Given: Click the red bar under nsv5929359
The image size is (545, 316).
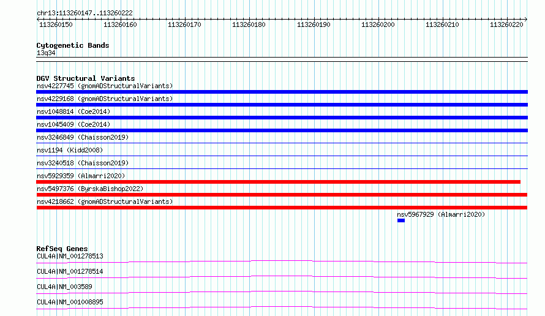Looking at the screenshot, I should point(279,182).
